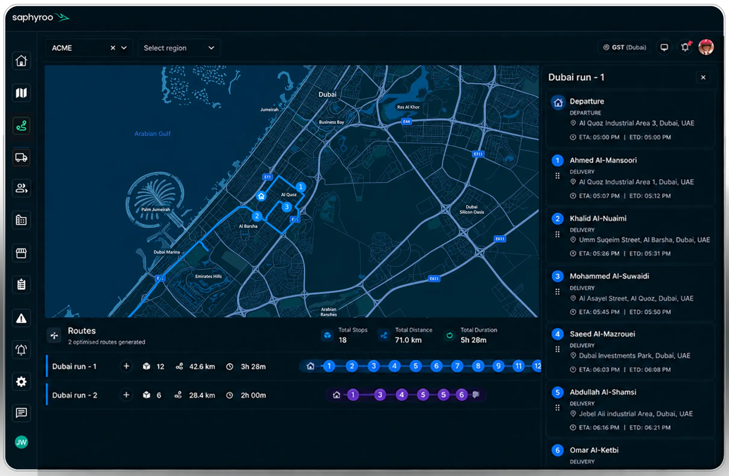Image resolution: width=729 pixels, height=476 pixels.
Task: Click stop 7 in Dubai run - 1 timeline
Action: click(457, 366)
